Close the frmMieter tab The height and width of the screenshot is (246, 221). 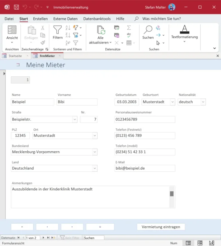point(59,56)
